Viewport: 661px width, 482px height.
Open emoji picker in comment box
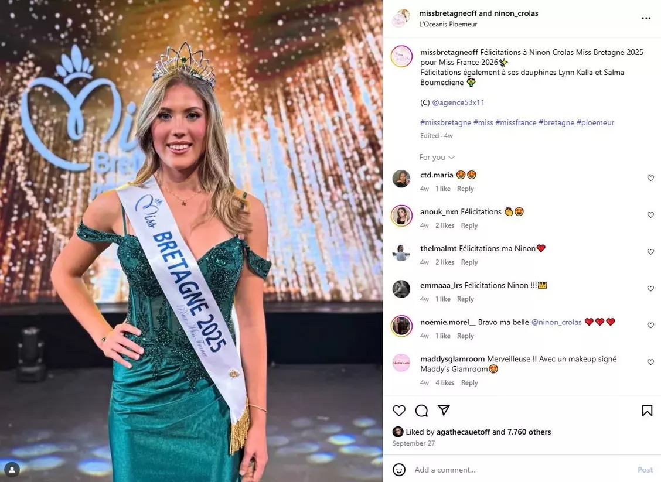pos(399,469)
